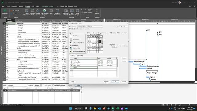The image size is (197, 111).
Task: Run the Spelling check
Action: point(97,11)
